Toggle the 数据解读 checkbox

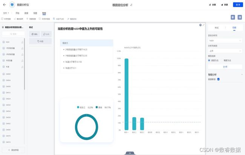pos(219,79)
